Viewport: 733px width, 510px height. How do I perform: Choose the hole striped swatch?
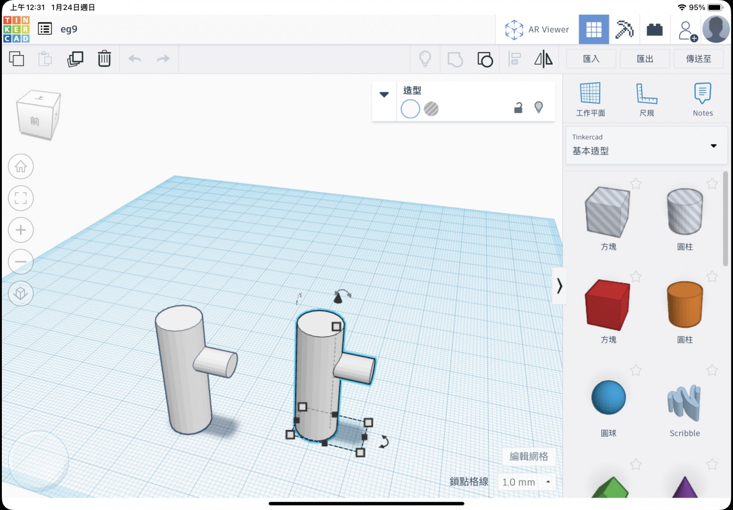click(x=431, y=109)
